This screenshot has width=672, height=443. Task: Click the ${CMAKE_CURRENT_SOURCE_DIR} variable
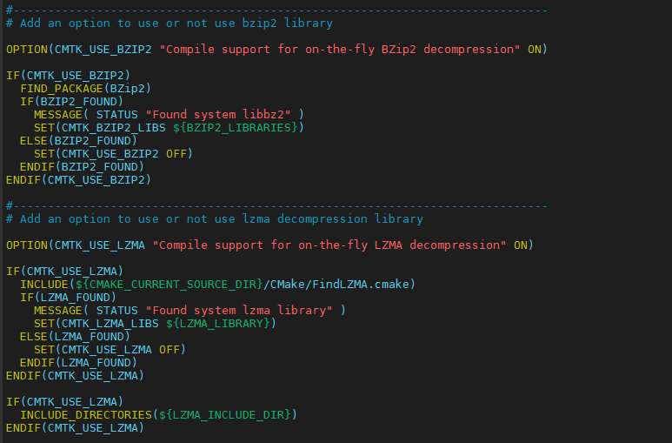[x=170, y=285]
